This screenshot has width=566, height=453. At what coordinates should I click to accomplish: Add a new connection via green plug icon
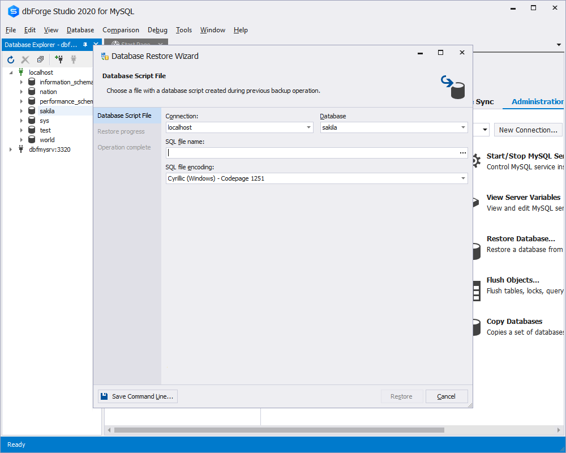click(x=58, y=59)
